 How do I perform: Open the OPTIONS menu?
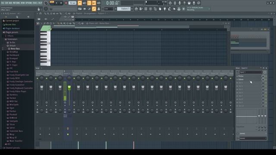pos(29,3)
